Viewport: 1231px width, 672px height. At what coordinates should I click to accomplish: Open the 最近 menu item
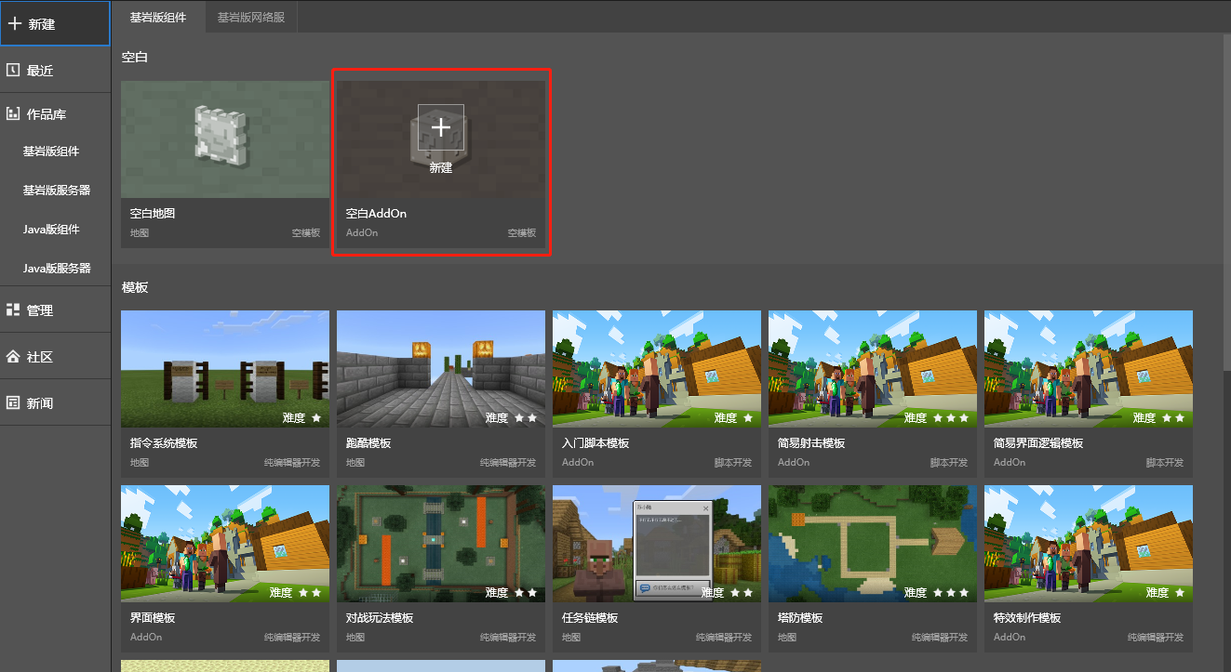[55, 70]
